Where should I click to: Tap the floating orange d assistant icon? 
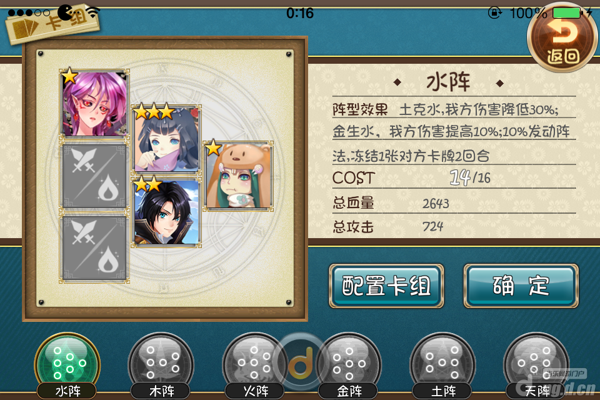[x=301, y=362]
